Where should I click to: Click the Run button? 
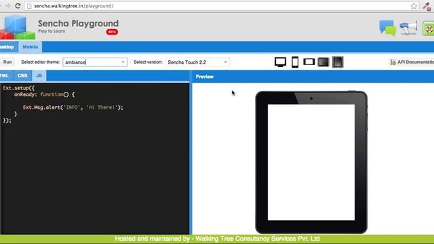click(x=7, y=62)
